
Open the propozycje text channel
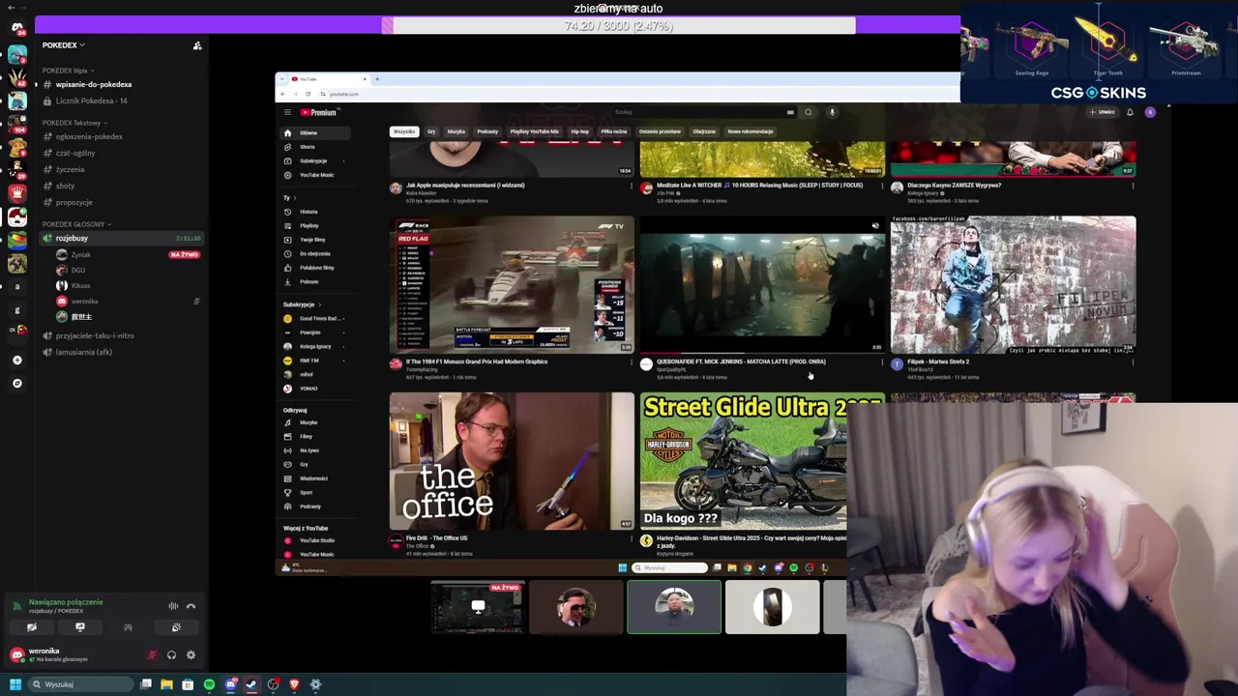point(121,202)
